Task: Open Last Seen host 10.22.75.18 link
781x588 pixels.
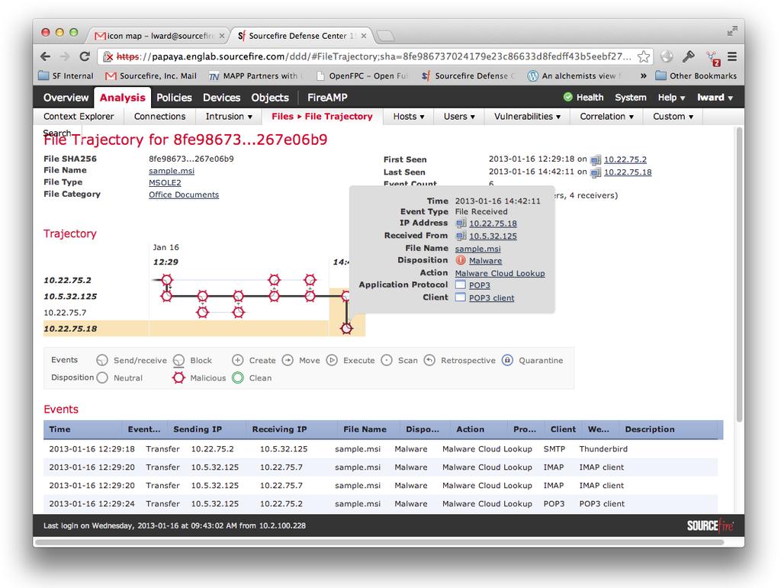Action: tap(628, 172)
